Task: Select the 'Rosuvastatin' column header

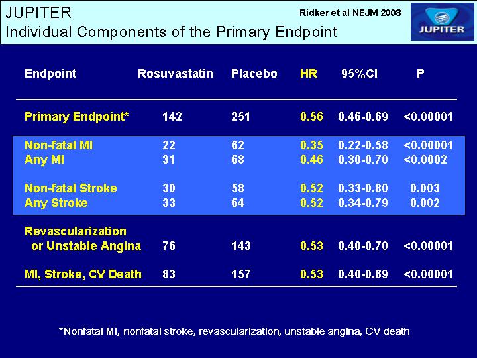Action: (176, 74)
